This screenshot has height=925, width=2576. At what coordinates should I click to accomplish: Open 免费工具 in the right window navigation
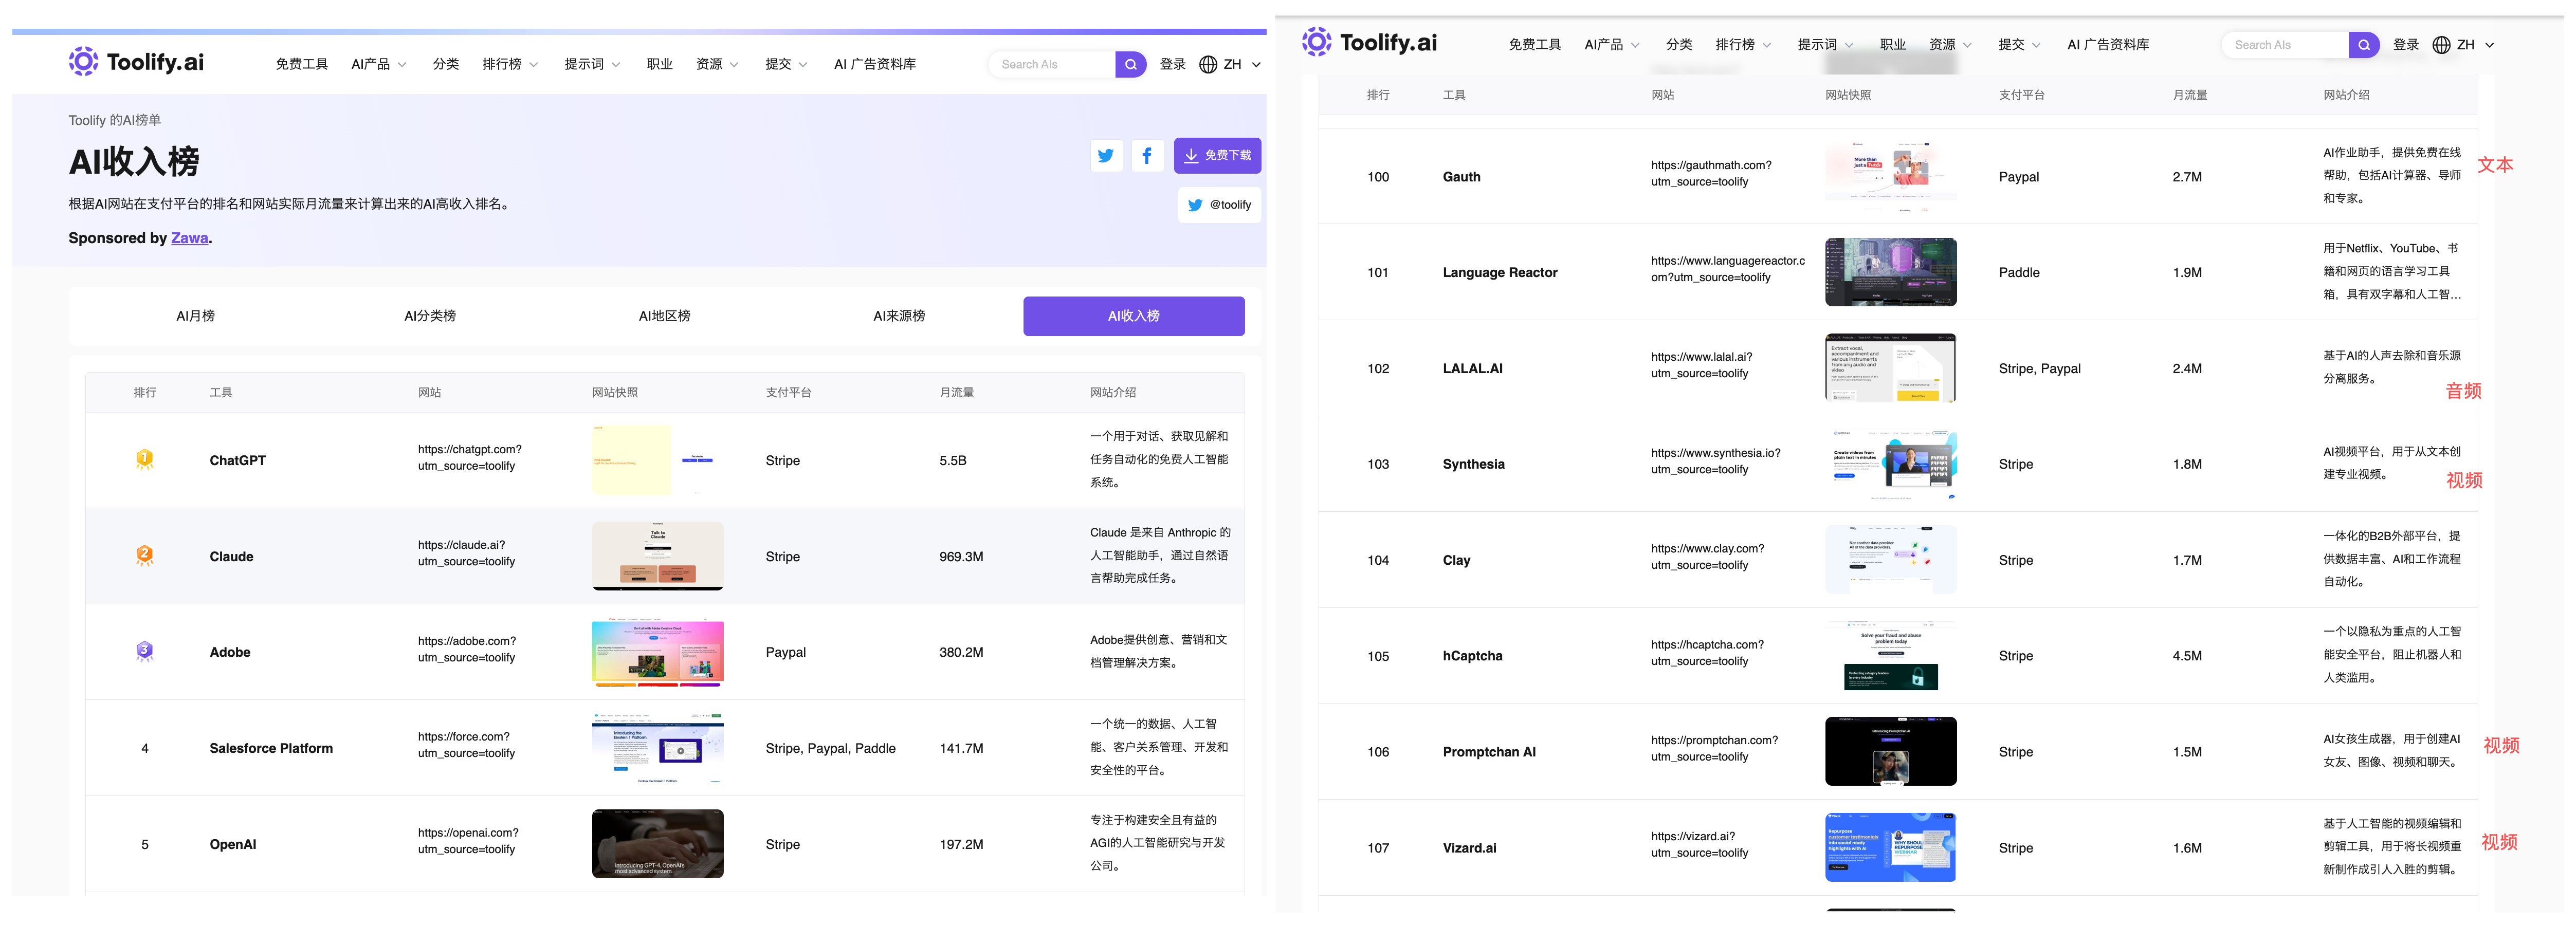click(1535, 45)
